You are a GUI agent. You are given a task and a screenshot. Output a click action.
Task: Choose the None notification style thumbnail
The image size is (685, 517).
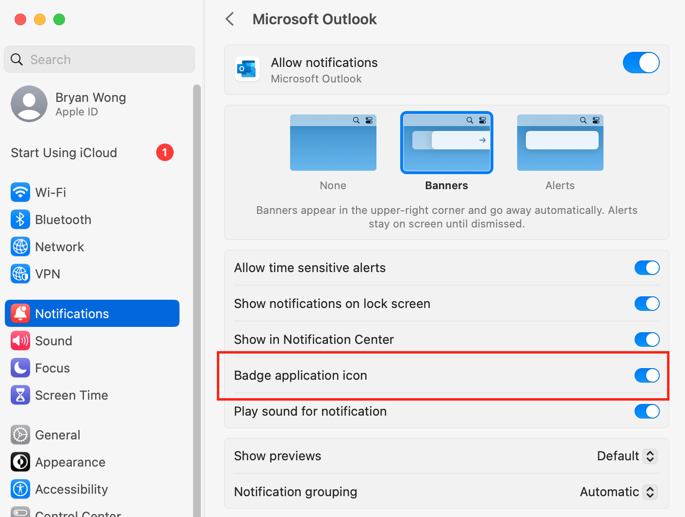point(333,143)
